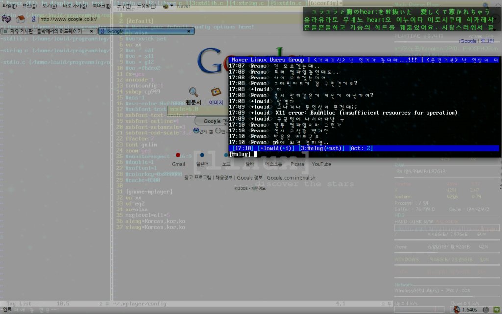Open the 바로 가기(S) menu
The width and height of the screenshot is (502, 314).
(x=75, y=6)
